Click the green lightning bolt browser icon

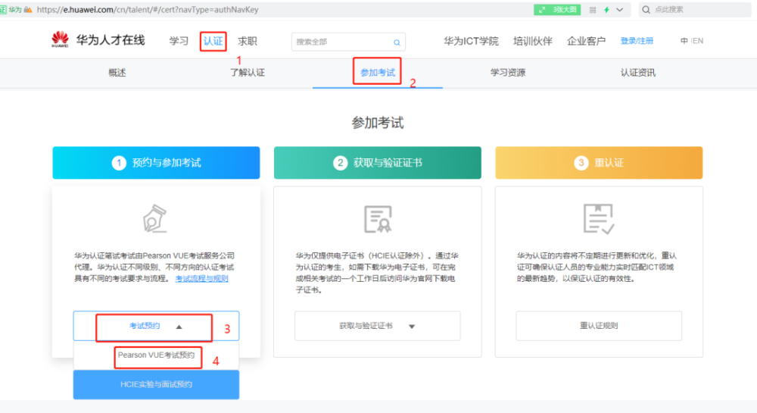pos(606,10)
